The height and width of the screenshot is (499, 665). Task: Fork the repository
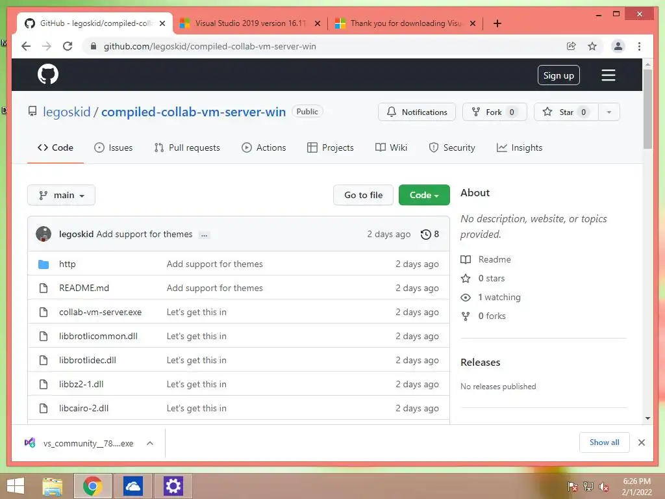point(494,112)
